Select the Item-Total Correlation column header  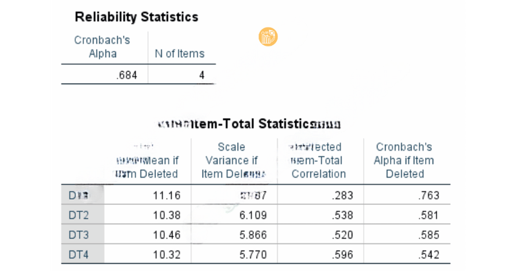tap(318, 161)
